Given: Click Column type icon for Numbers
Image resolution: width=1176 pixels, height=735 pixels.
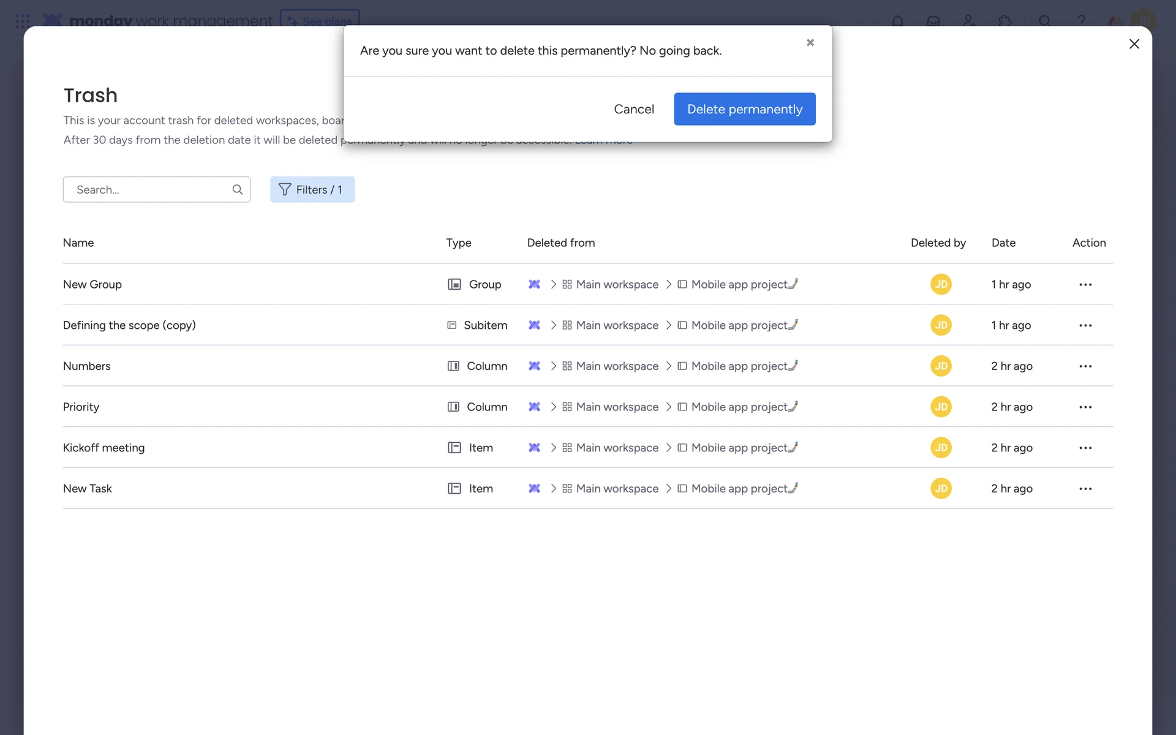Looking at the screenshot, I should click(x=453, y=366).
